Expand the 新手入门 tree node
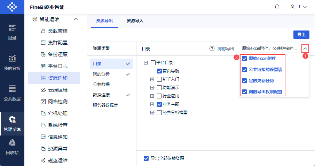This screenshot has height=166, width=315. click(152, 79)
